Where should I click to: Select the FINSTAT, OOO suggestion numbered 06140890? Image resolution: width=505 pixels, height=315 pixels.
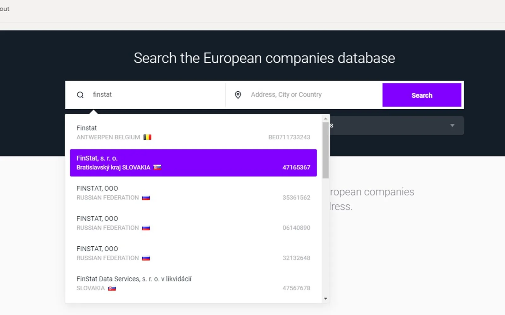[193, 223]
